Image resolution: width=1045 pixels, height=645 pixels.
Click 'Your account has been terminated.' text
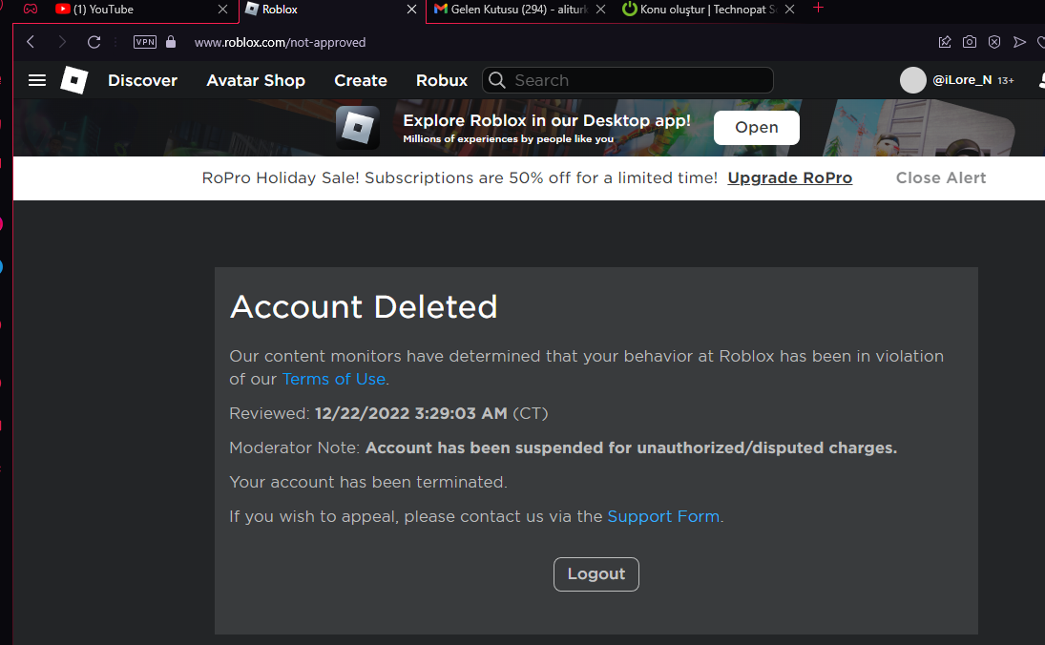pyautogui.click(x=368, y=482)
